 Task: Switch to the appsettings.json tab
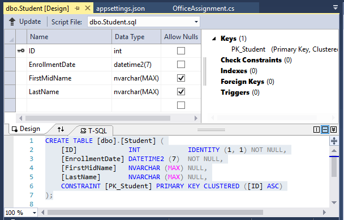121,9
